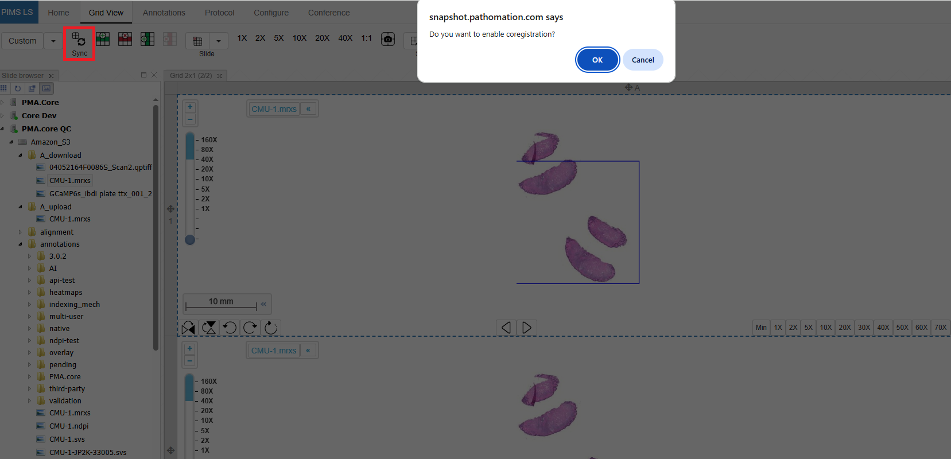The image size is (951, 459).
Task: Dismiss the coregistration dialog with Cancel
Action: point(642,60)
